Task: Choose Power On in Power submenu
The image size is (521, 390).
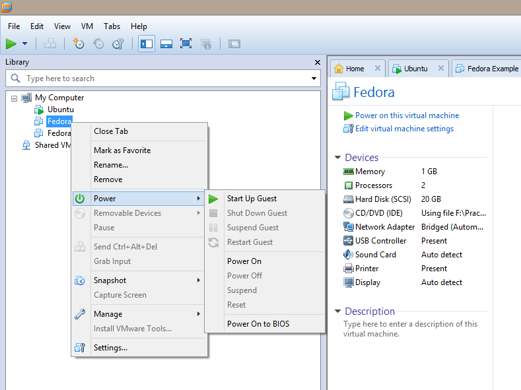Action: click(265, 261)
